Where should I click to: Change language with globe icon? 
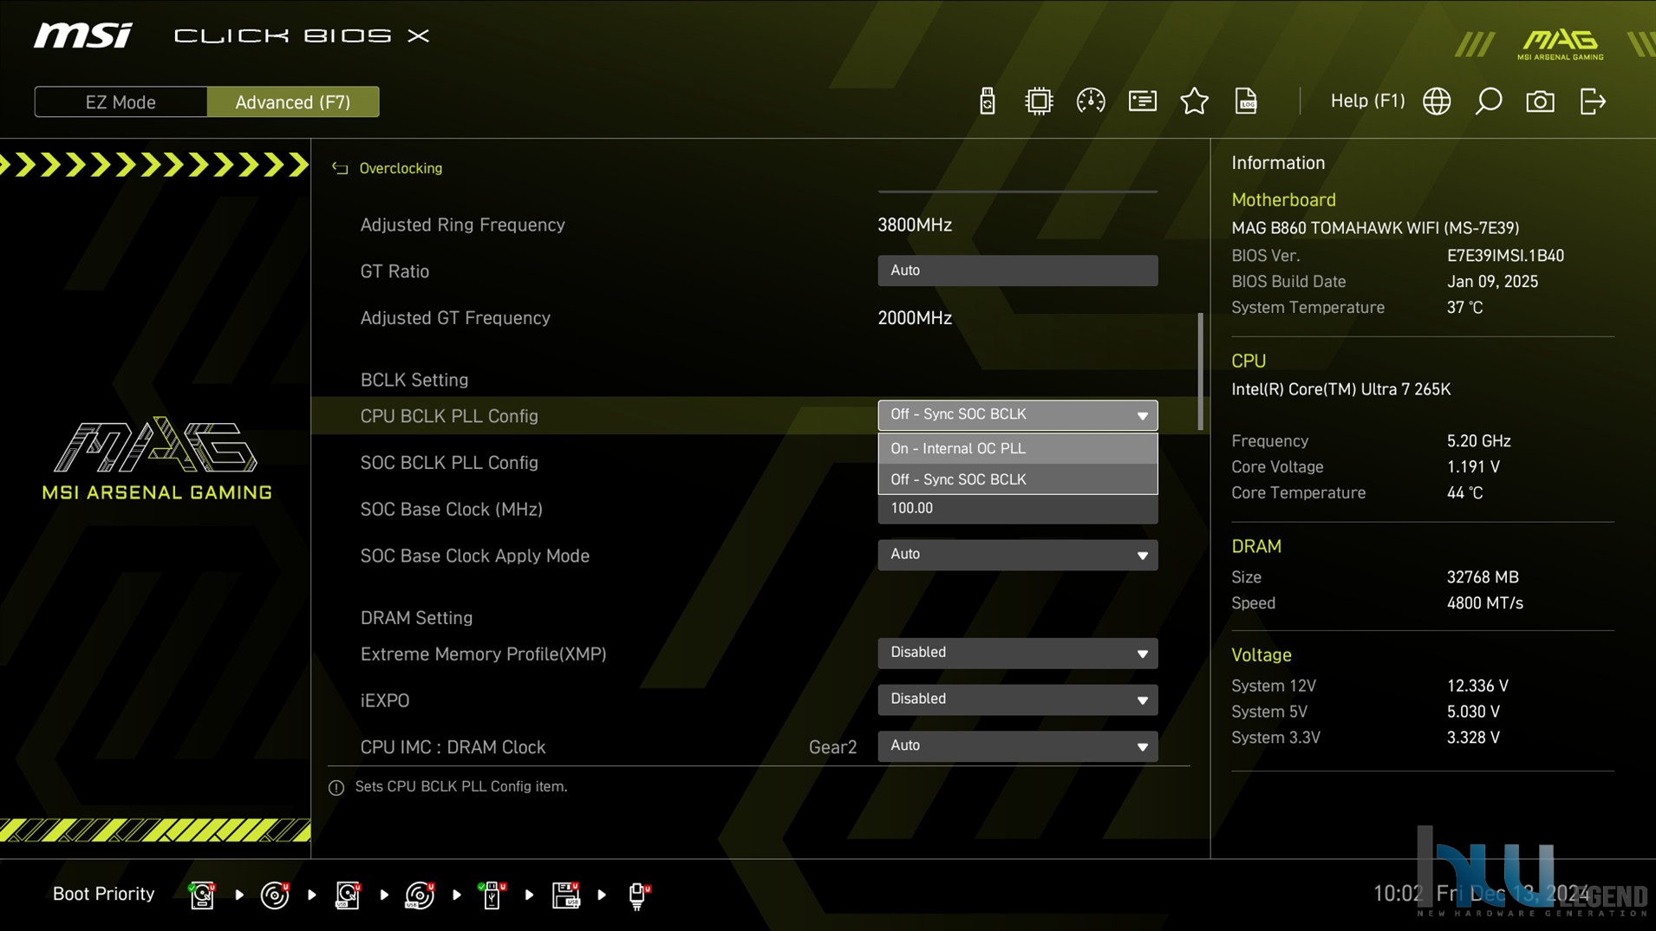(x=1437, y=101)
